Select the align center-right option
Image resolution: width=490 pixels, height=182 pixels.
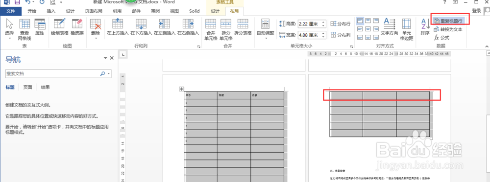point(376,29)
